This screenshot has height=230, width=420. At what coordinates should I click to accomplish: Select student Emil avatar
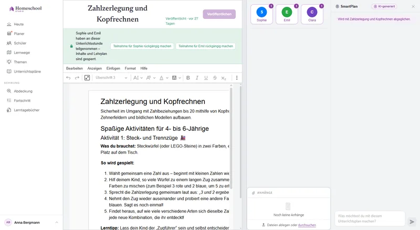point(287,12)
